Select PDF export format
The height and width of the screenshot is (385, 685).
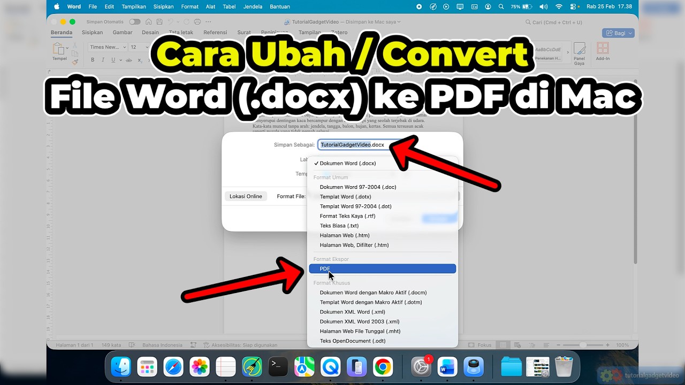(x=382, y=269)
